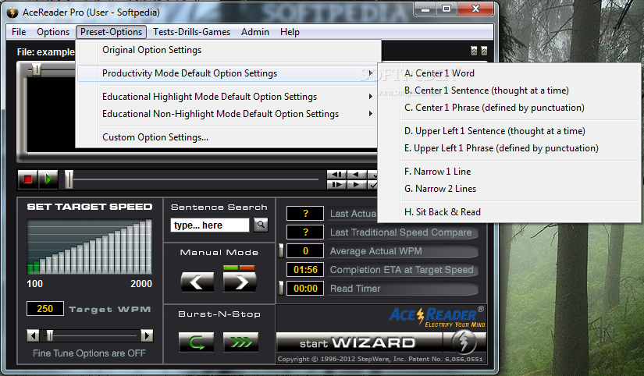Choose C. Center 1 Phrase preset

[509, 108]
